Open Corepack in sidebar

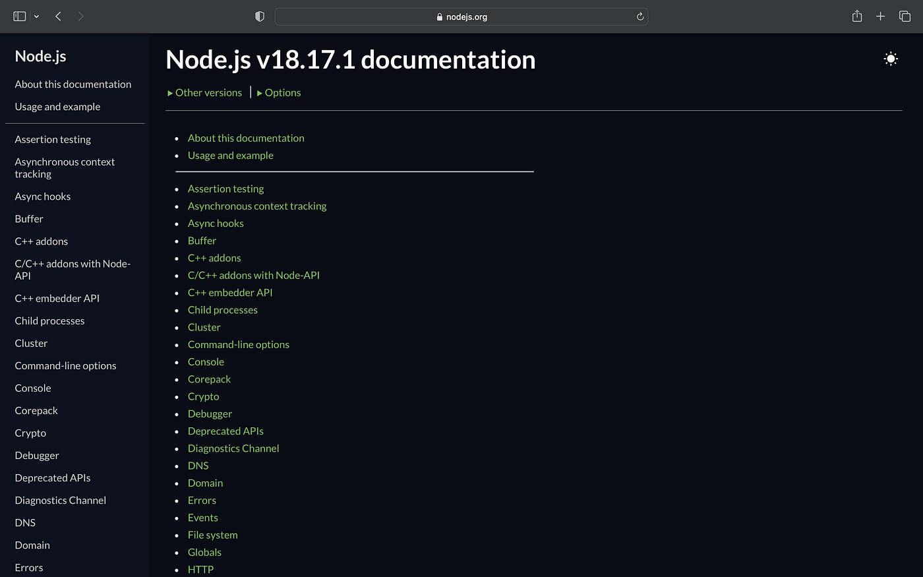click(36, 411)
